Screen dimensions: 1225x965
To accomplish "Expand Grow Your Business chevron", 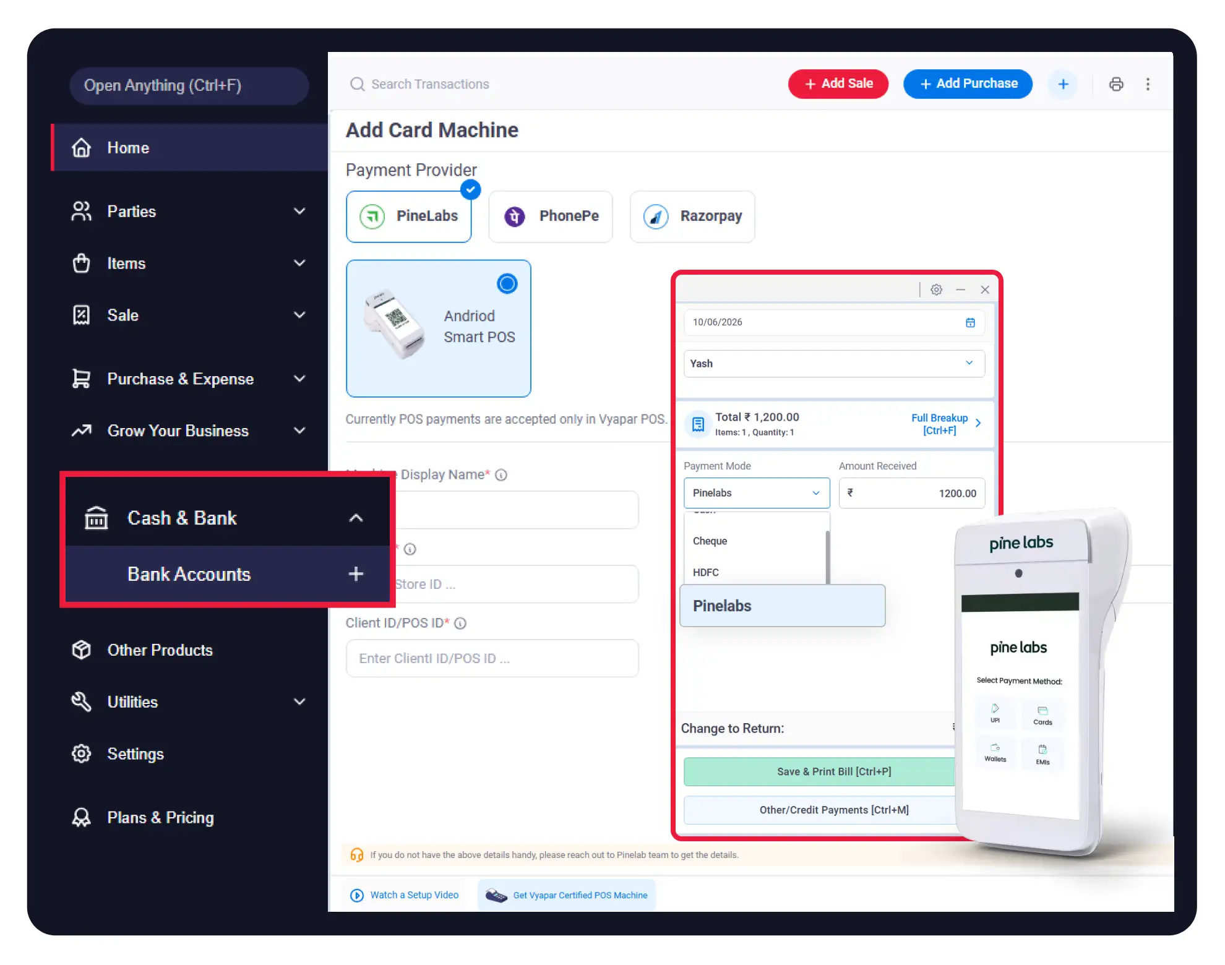I will (x=299, y=431).
